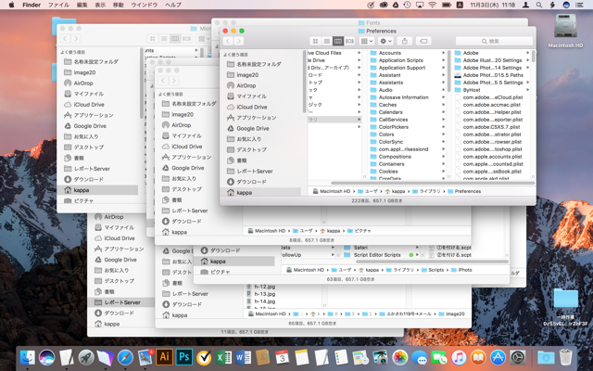Go forward in the Preferences window
Viewport: 593px width, 371px height.
(x=239, y=41)
